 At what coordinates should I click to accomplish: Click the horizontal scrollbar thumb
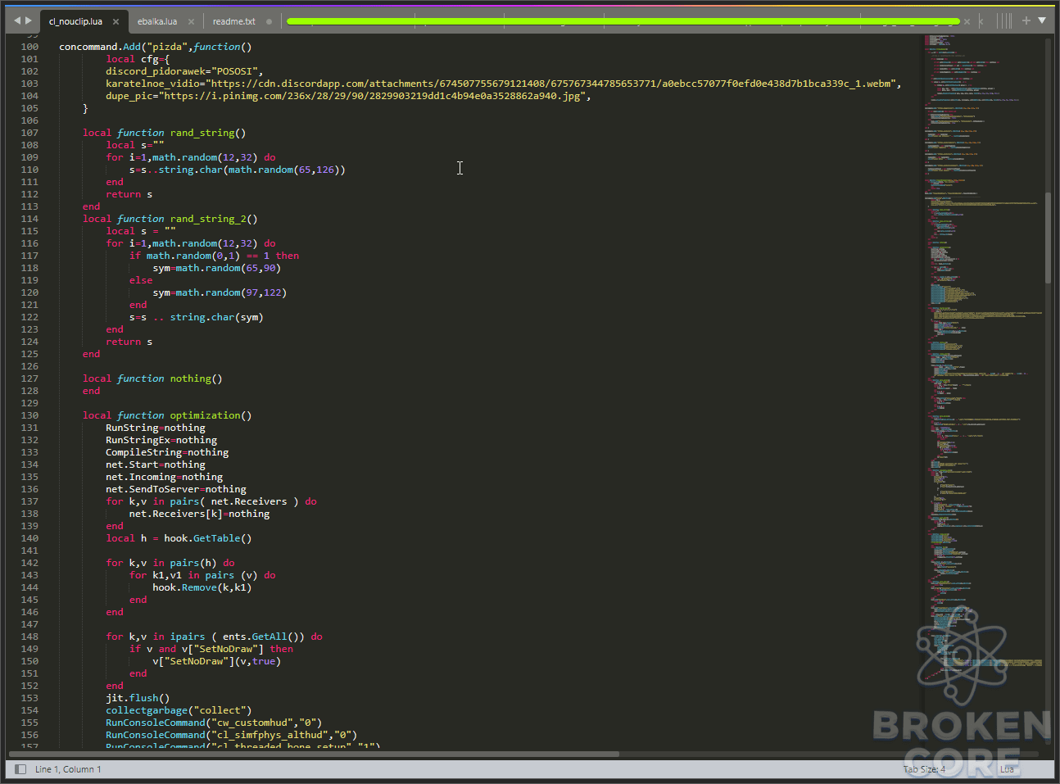(x=314, y=754)
